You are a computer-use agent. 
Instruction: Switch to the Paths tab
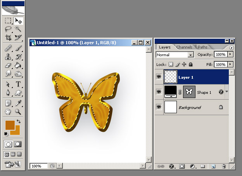[x=202, y=47]
